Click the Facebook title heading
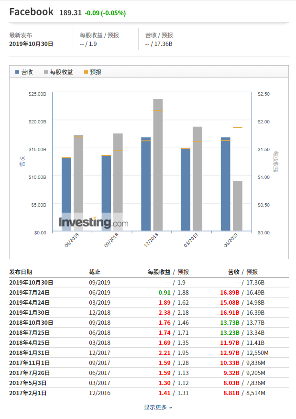This screenshot has height=419, width=296. click(x=31, y=12)
